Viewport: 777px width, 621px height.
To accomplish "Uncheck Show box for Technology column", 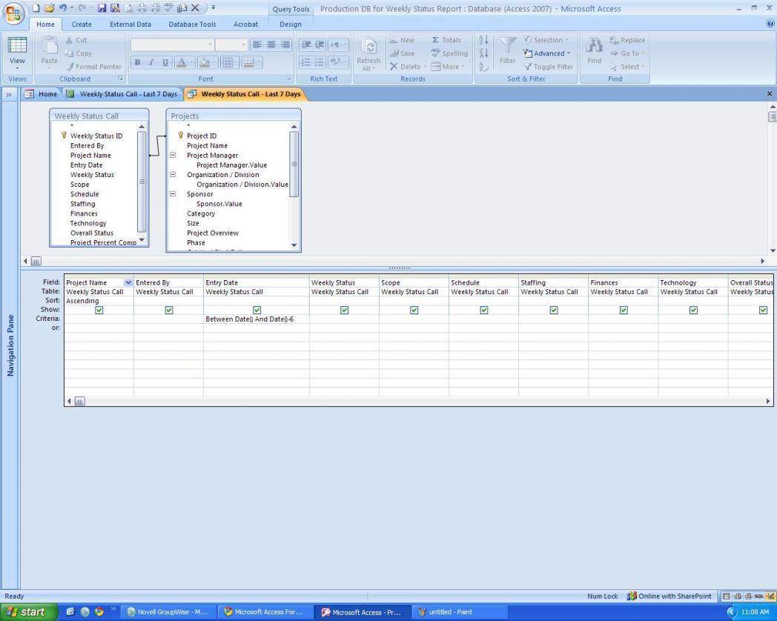I will click(x=694, y=310).
